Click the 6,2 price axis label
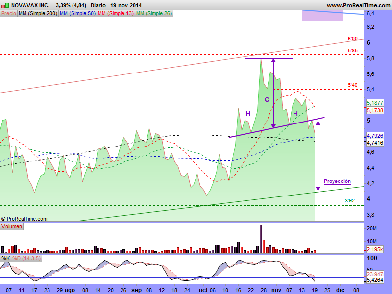The image size is (392, 294). (370, 27)
